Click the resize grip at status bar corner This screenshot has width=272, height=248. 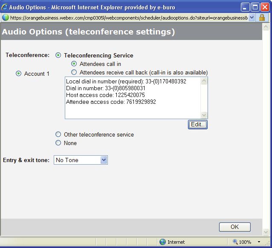[268, 243]
